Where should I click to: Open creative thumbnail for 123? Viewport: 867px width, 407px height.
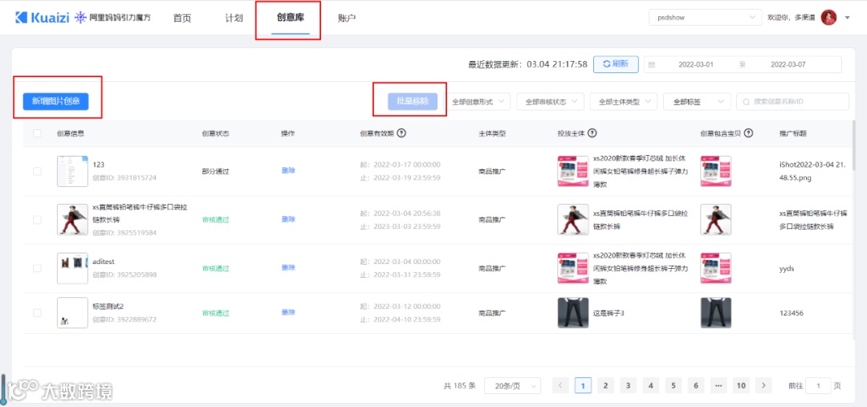tap(72, 171)
